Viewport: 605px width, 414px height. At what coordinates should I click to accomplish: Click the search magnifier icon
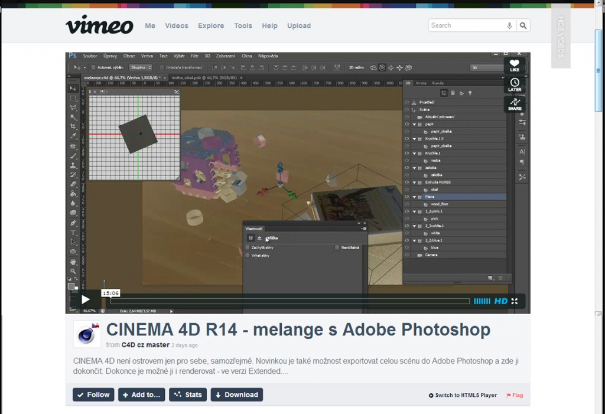coord(523,25)
